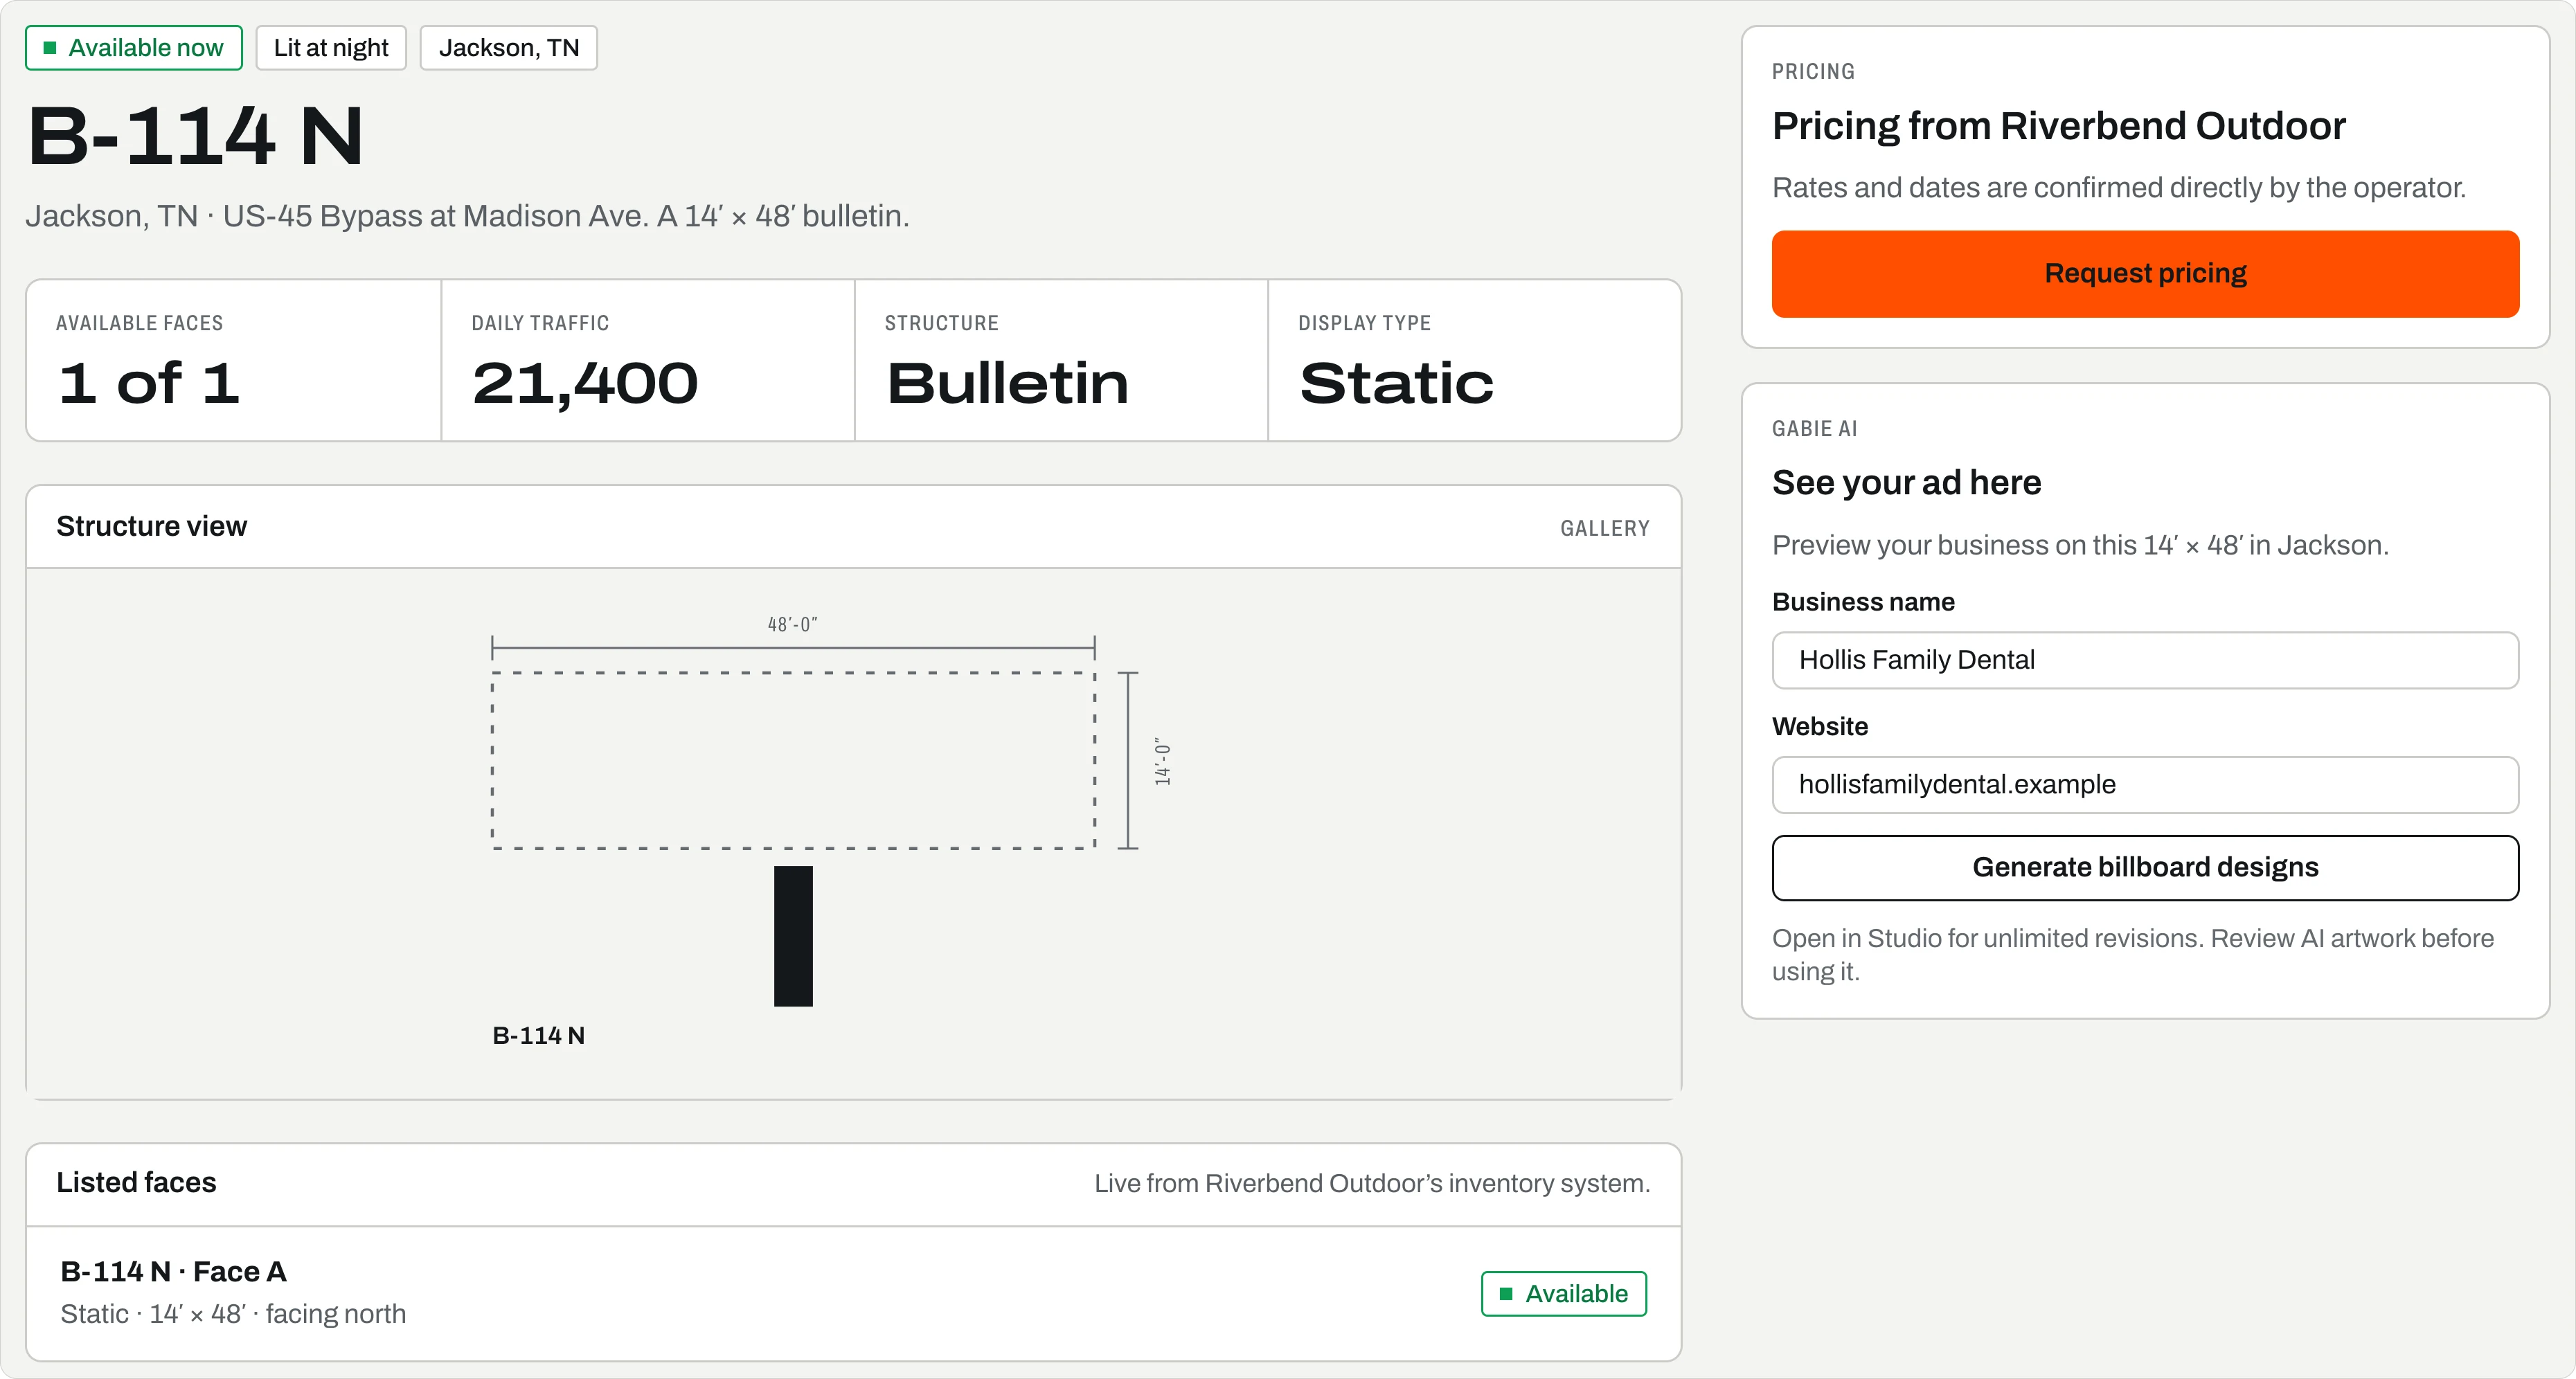Image resolution: width=2576 pixels, height=1379 pixels.
Task: Open the Gallery tab in Structure view
Action: [1604, 528]
